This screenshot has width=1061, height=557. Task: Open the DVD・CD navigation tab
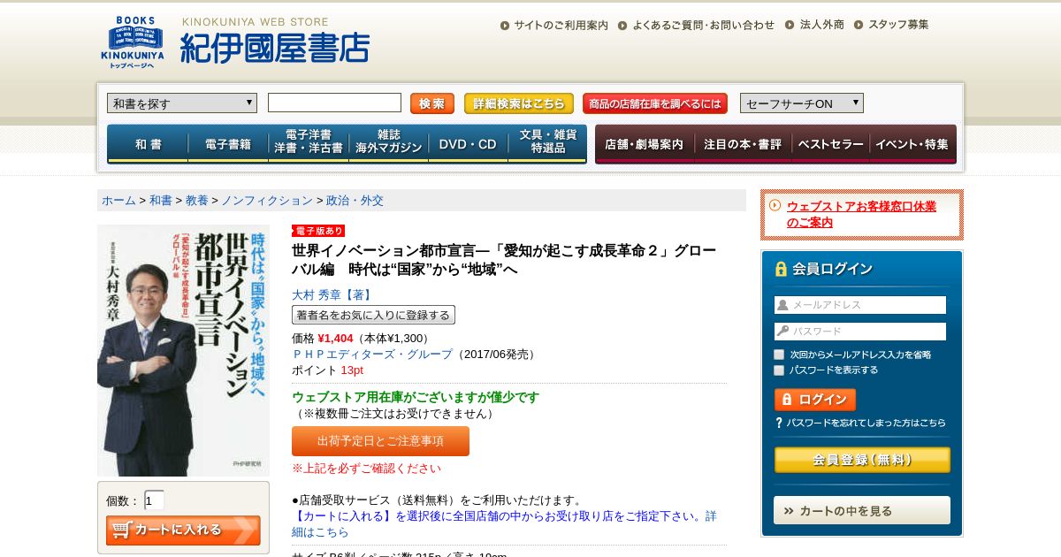tap(469, 144)
